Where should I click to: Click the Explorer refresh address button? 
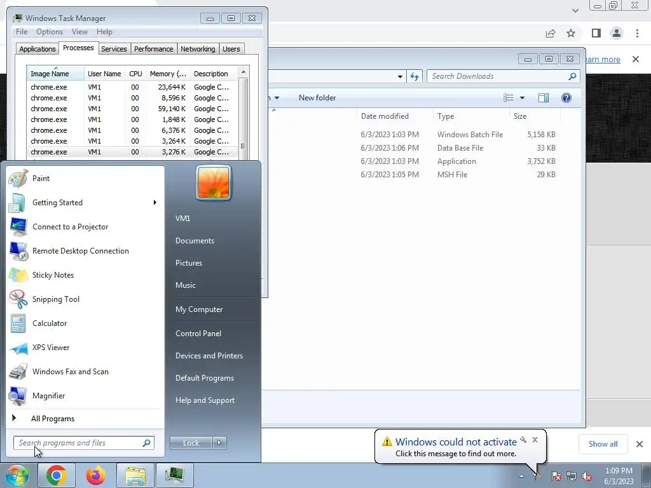pos(415,76)
